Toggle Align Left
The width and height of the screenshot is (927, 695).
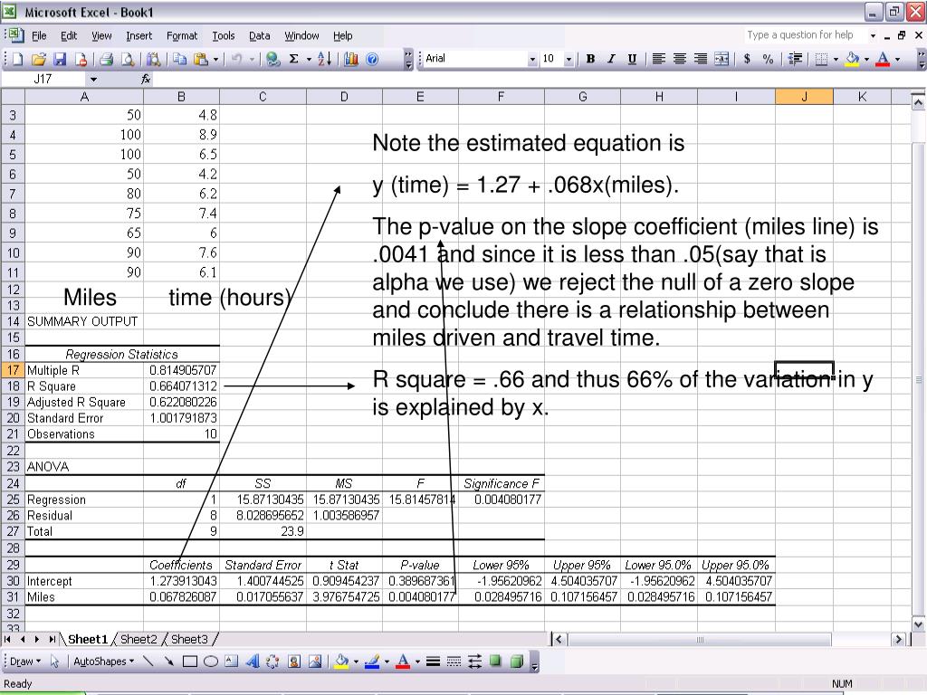tap(659, 59)
